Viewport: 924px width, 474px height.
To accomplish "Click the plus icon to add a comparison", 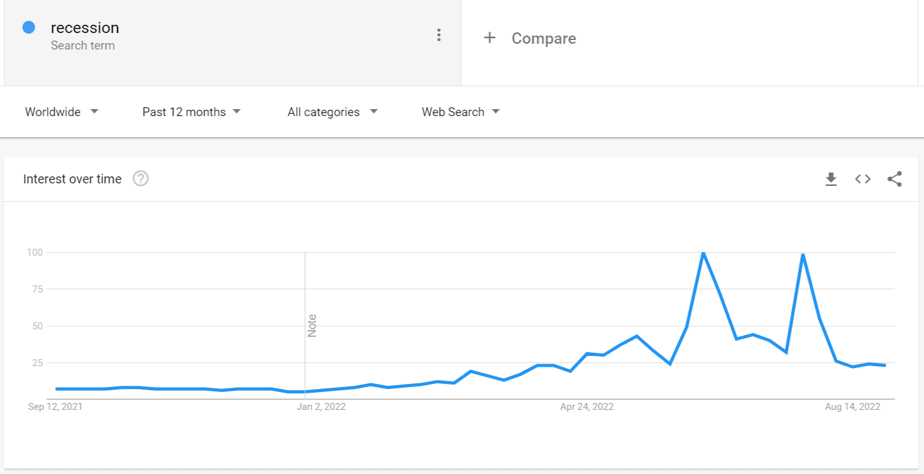I will click(x=490, y=38).
